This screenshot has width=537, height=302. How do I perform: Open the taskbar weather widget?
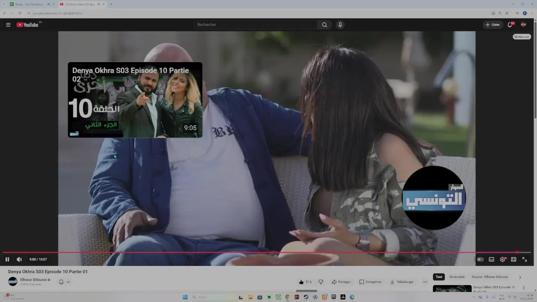[15, 297]
